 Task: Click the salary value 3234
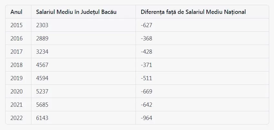[x=42, y=52]
